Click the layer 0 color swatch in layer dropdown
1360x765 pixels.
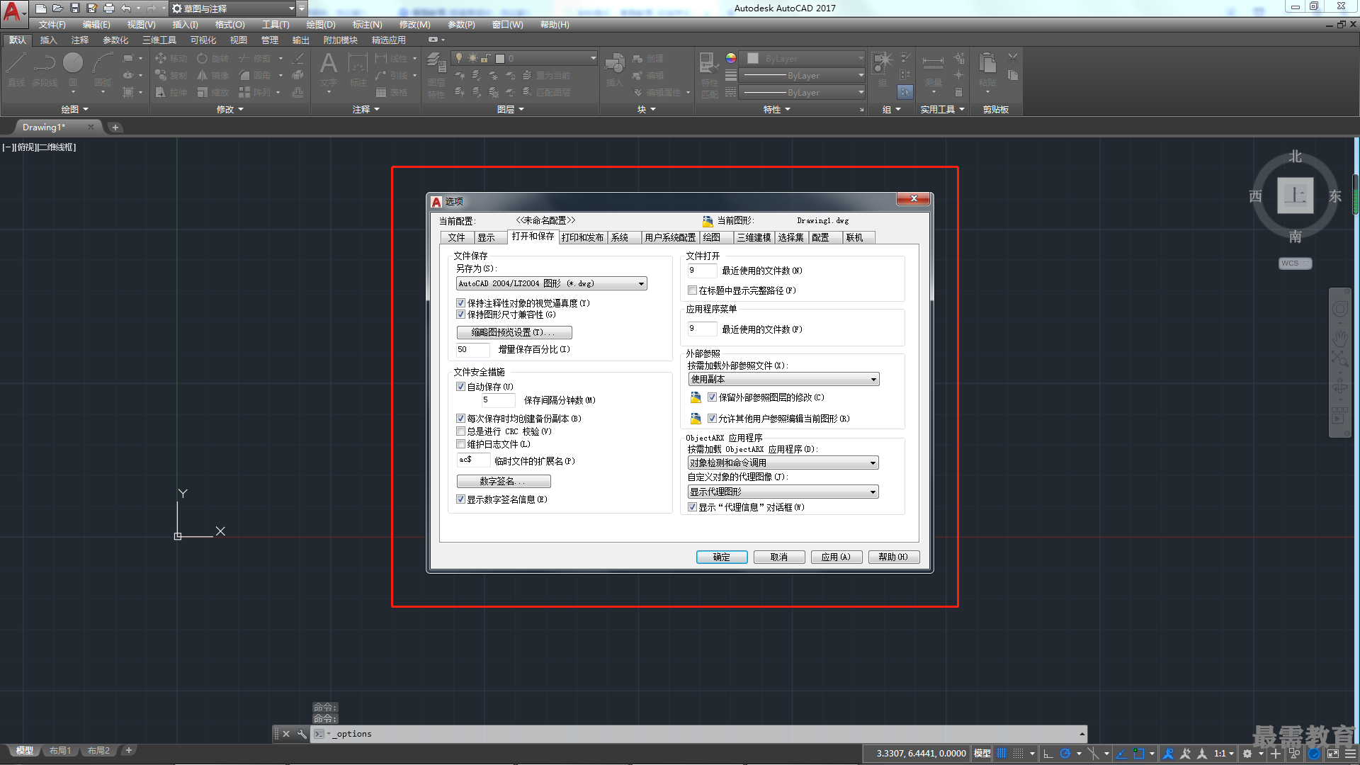[500, 59]
